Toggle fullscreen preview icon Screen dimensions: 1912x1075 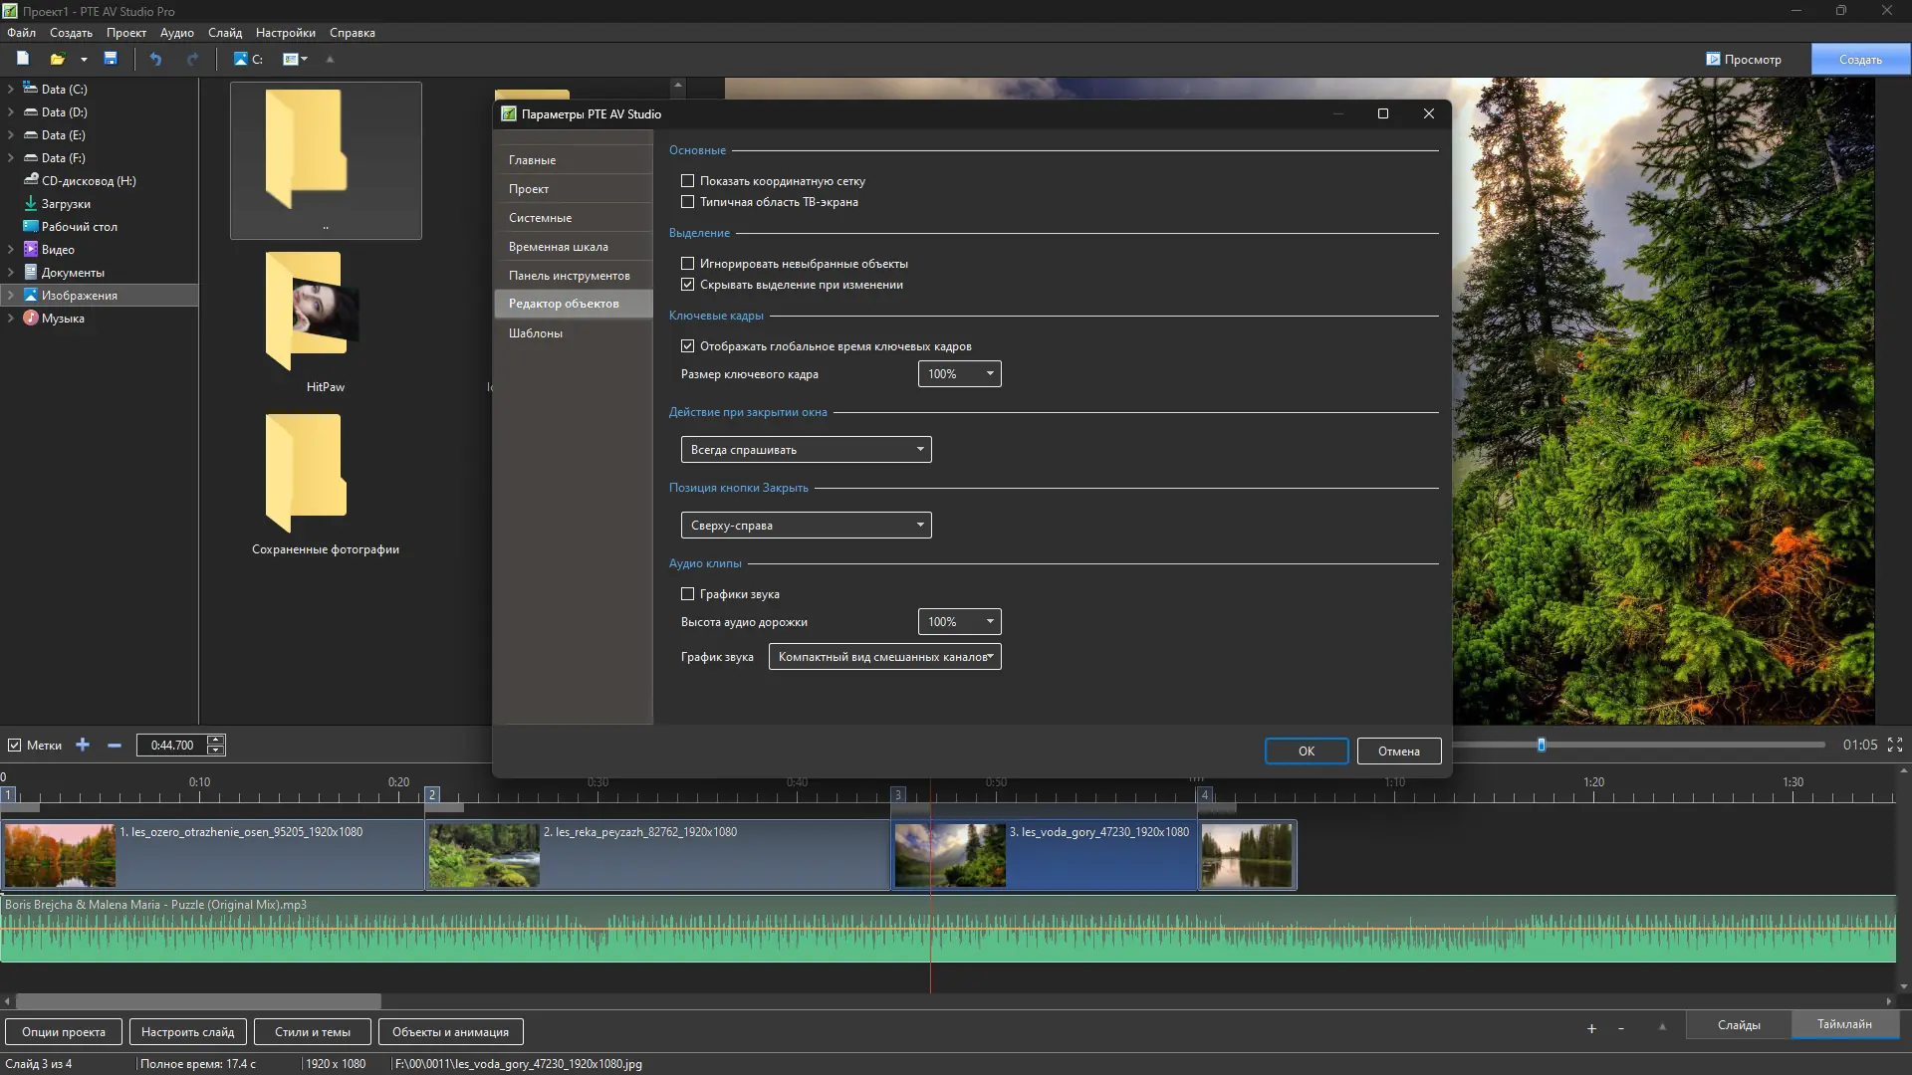click(1895, 745)
